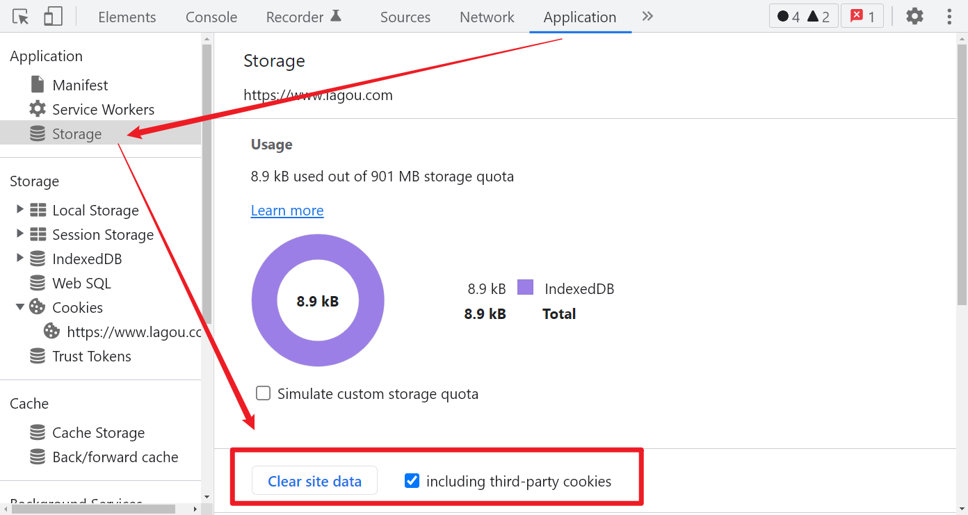This screenshot has height=515, width=968.
Task: Expand the Session Storage tree node
Action: point(19,234)
